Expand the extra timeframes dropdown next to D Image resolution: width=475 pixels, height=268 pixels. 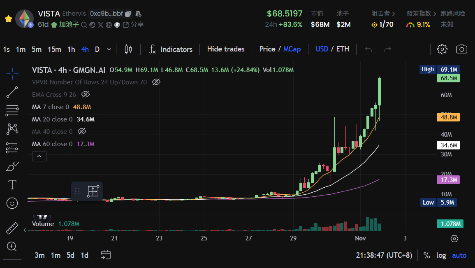tap(108, 49)
